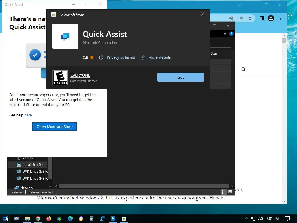Maximize the File Explorer window
The width and height of the screenshot is (297, 223).
click(x=215, y=26)
